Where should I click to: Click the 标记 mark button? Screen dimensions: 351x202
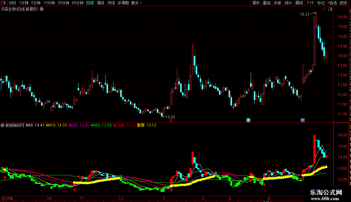coord(321,3)
